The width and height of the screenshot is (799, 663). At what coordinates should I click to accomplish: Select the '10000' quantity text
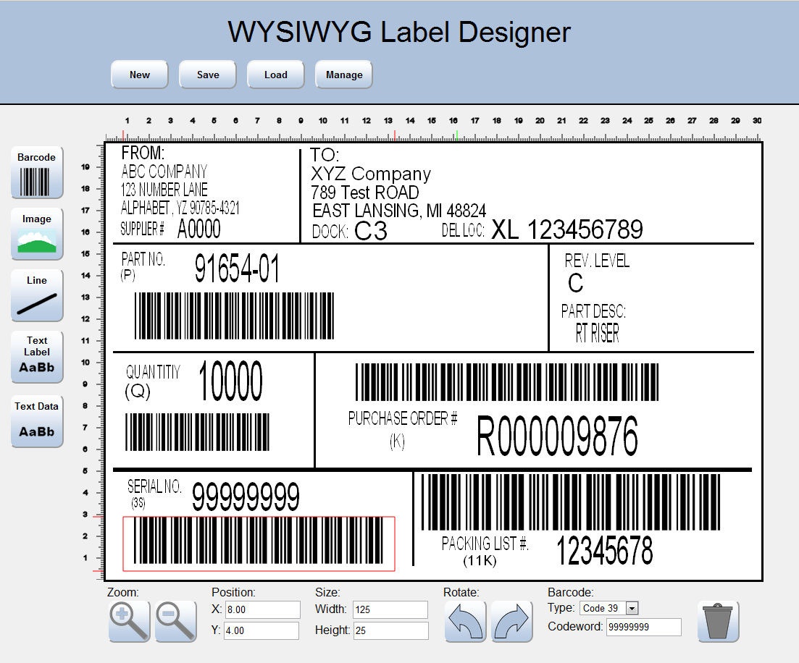(x=231, y=381)
